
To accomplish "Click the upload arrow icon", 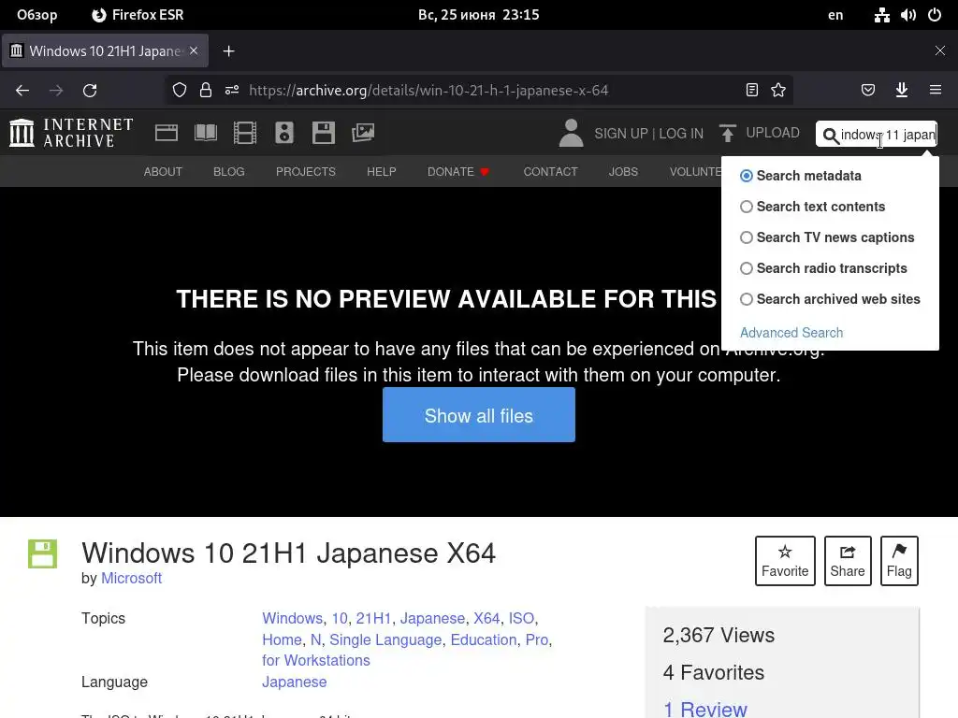I will tap(727, 133).
